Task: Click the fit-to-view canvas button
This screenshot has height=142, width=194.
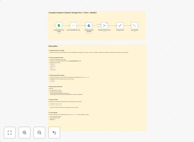Action: pyautogui.click(x=10, y=133)
